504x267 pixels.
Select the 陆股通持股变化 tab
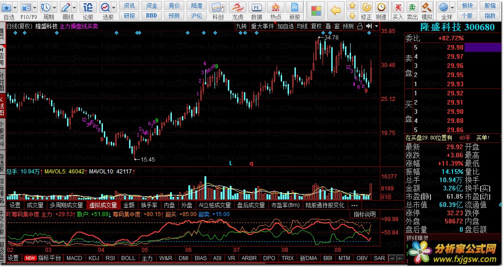325,205
